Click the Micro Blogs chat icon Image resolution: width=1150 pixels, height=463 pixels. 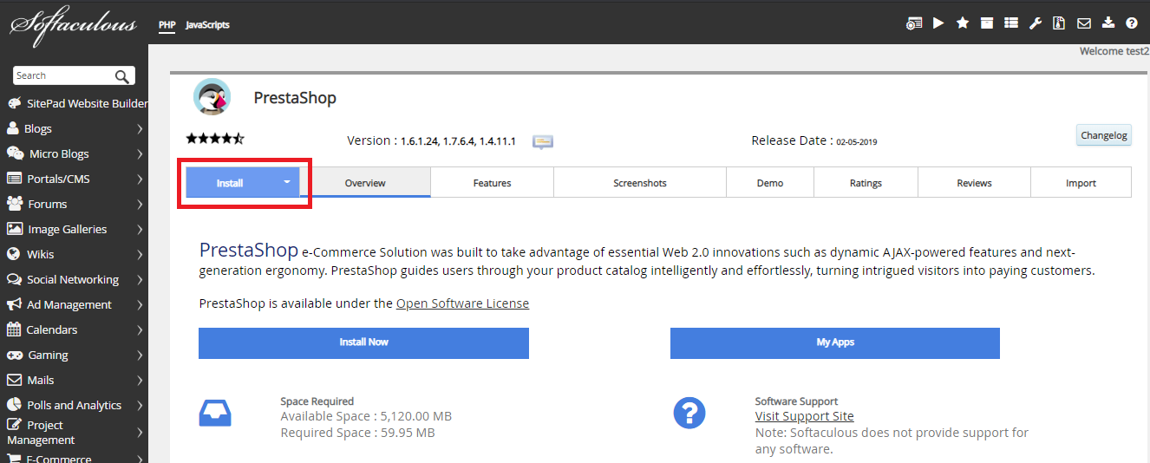click(x=15, y=153)
